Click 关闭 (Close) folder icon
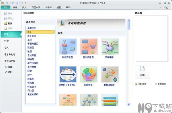The height and width of the screenshot is (113, 172). 6,28
